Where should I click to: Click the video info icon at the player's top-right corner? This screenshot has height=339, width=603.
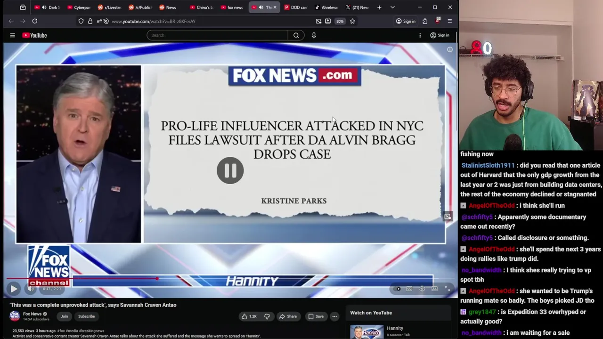click(x=450, y=49)
